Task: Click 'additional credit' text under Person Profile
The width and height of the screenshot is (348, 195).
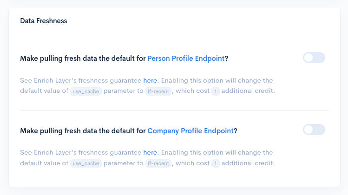Action: 248,91
